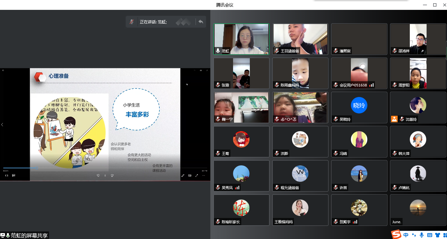
Task: Select 范虹's video tile
Action: (x=241, y=39)
